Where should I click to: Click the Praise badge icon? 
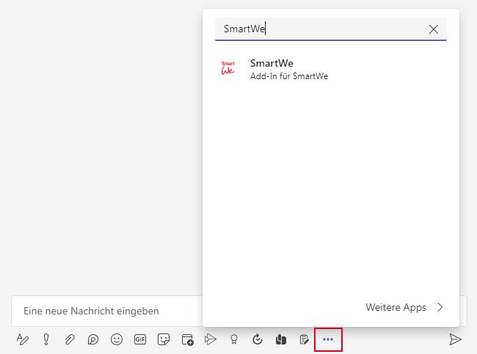pyautogui.click(x=234, y=339)
